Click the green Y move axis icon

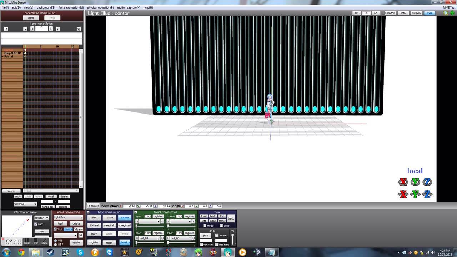pyautogui.click(x=415, y=194)
